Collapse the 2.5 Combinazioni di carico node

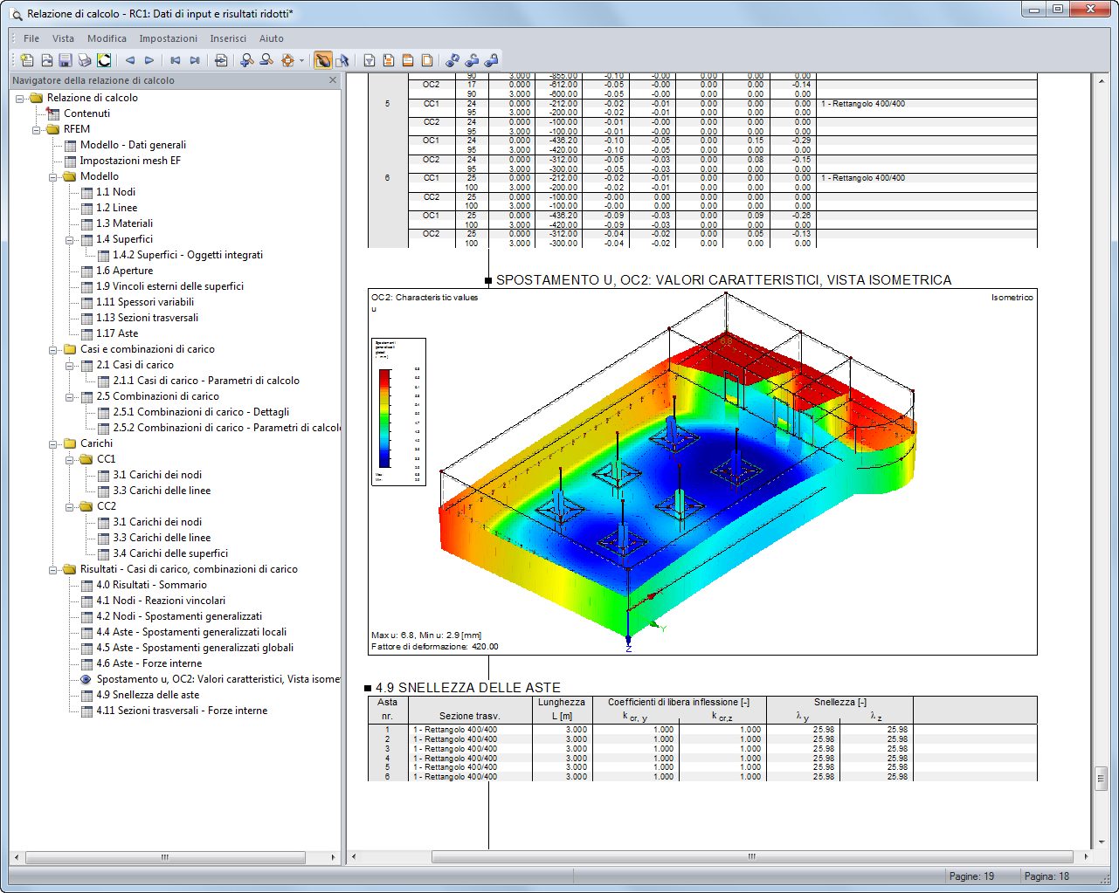click(70, 396)
